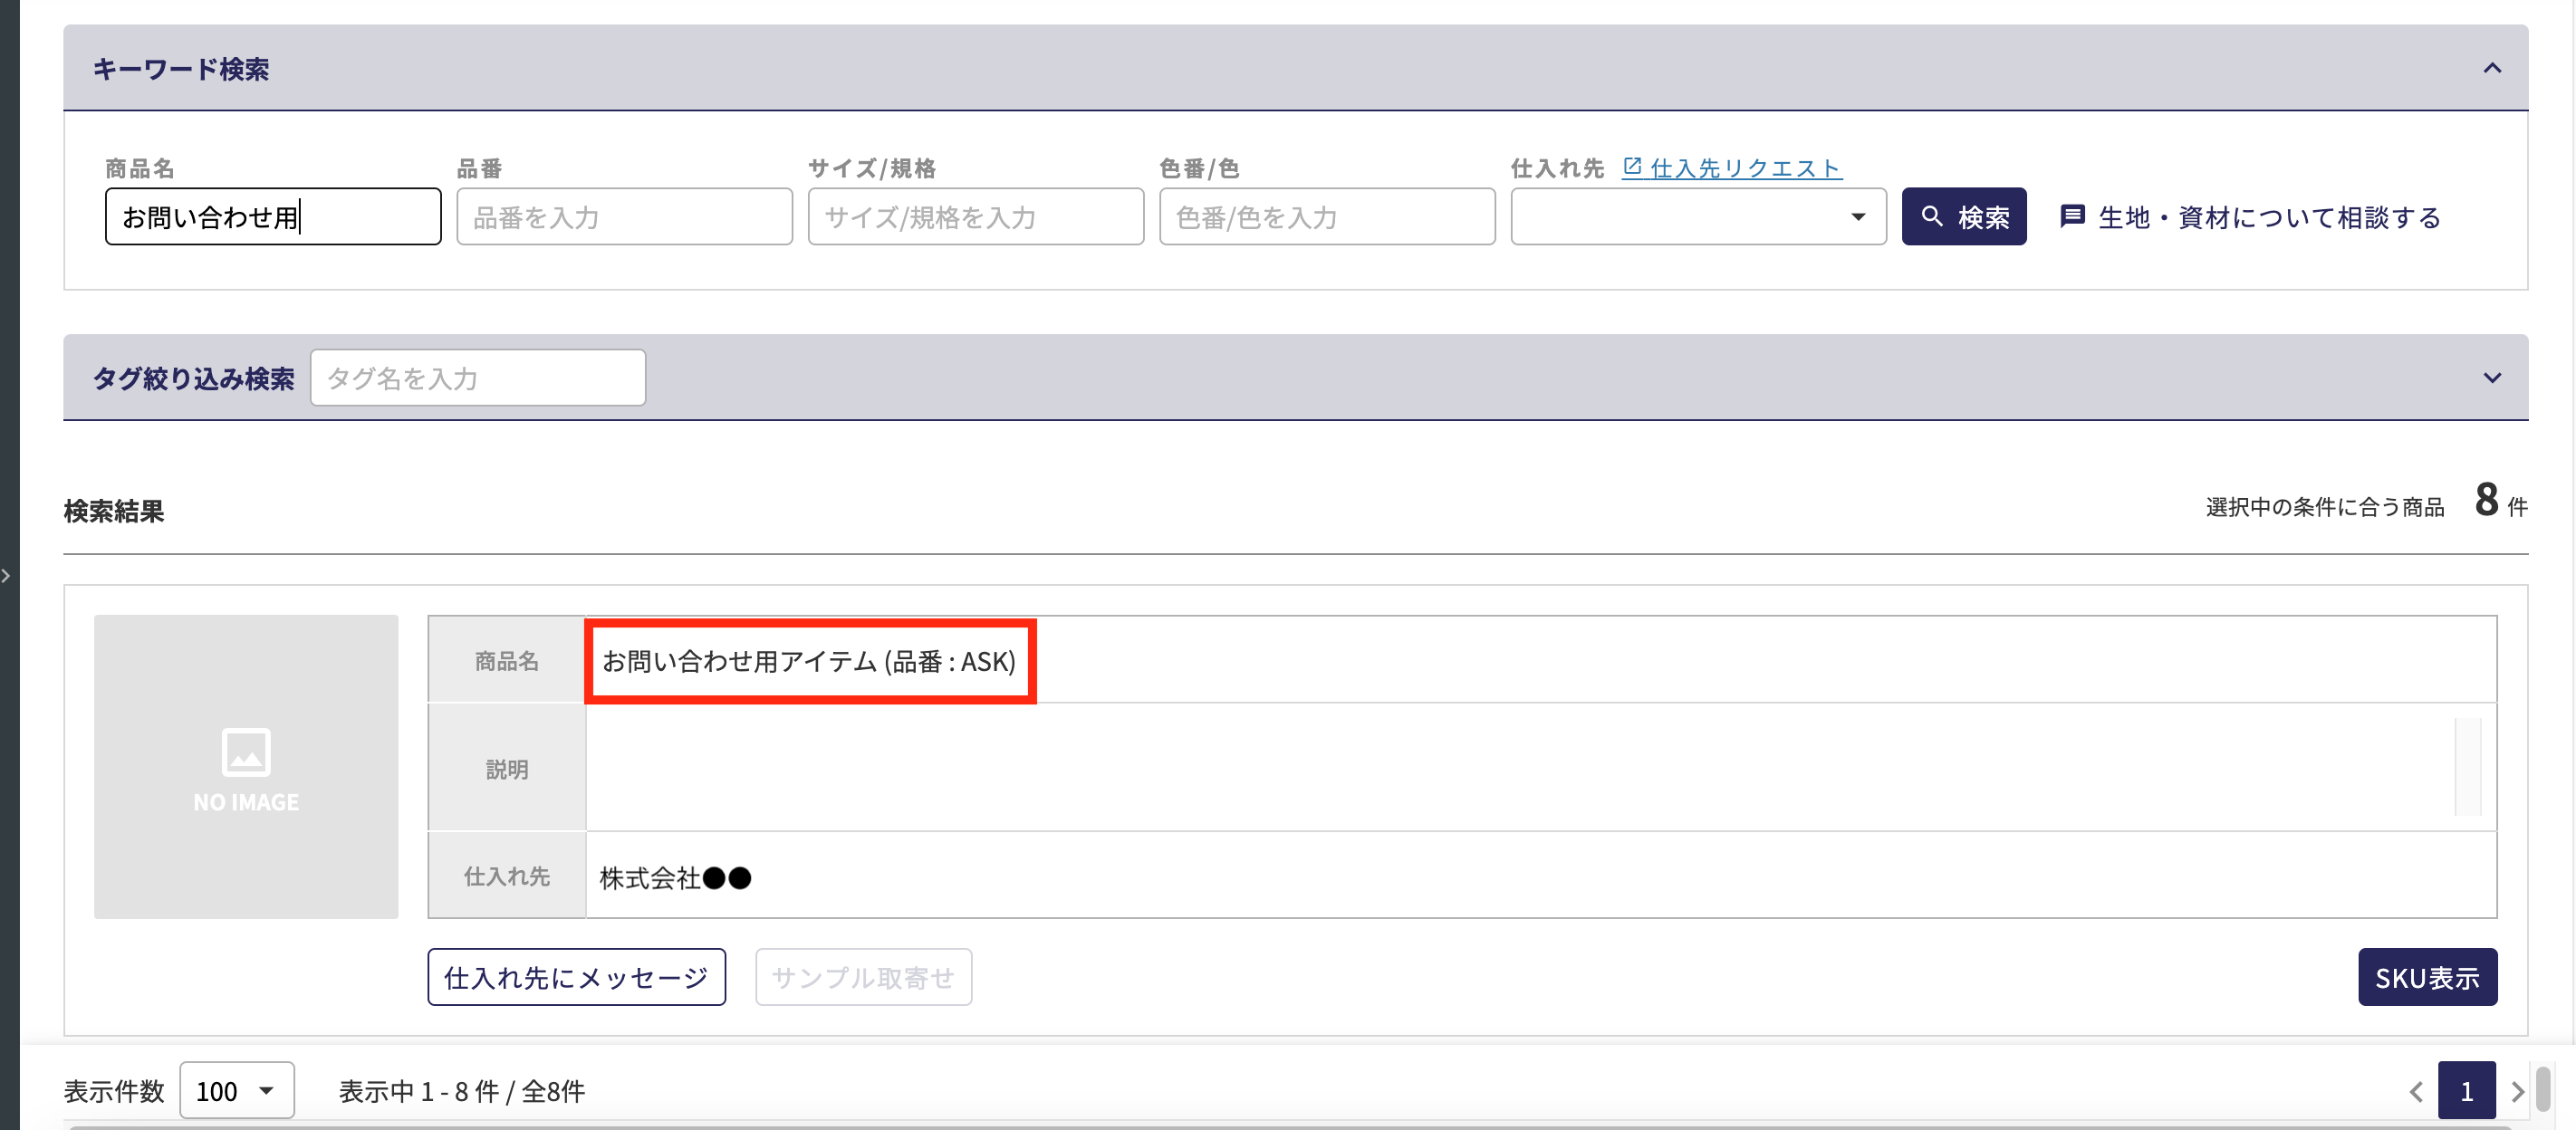Click the タグ絞り込み検索 header title
Screen dimensions: 2576x1130
pyautogui.click(x=194, y=378)
